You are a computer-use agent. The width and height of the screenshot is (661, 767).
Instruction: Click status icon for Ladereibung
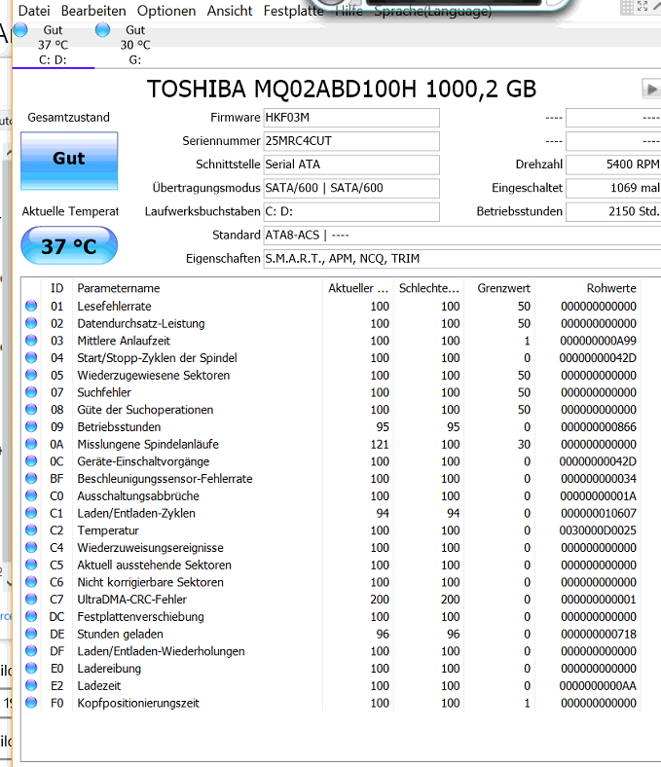click(31, 668)
